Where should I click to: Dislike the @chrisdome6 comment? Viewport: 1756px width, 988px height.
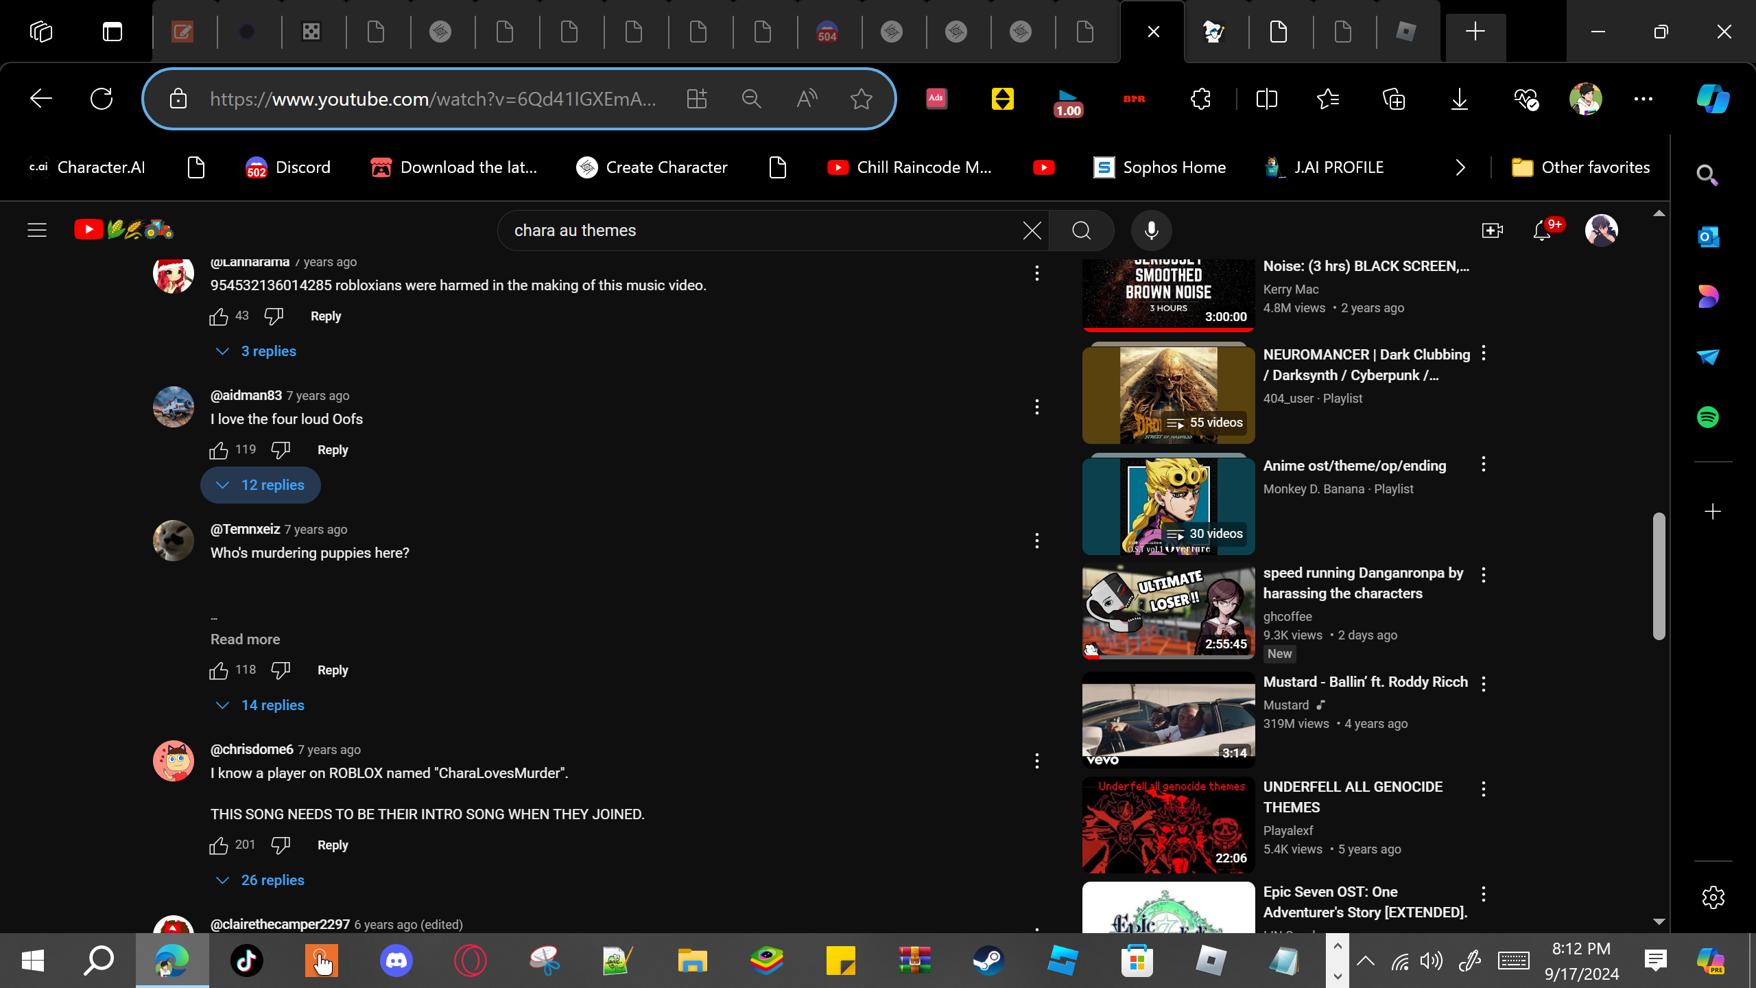(x=281, y=845)
